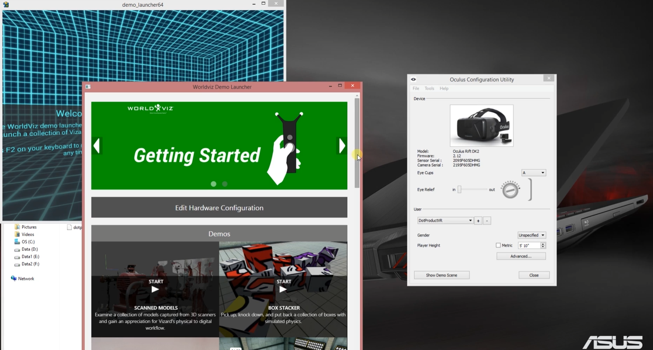Screen dimensions: 653x350
Task: Increase player height with up stepper
Action: point(543,244)
